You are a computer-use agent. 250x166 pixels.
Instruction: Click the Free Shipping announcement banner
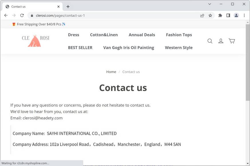point(39,24)
